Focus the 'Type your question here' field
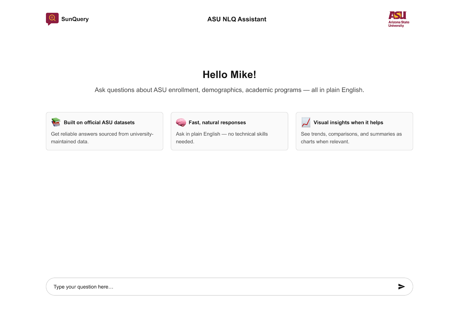The image size is (459, 326). 221,286
